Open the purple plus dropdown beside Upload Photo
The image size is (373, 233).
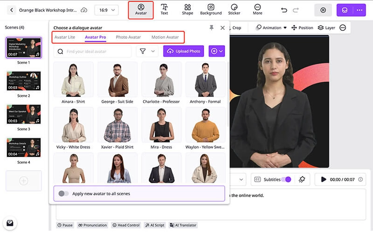coord(217,51)
